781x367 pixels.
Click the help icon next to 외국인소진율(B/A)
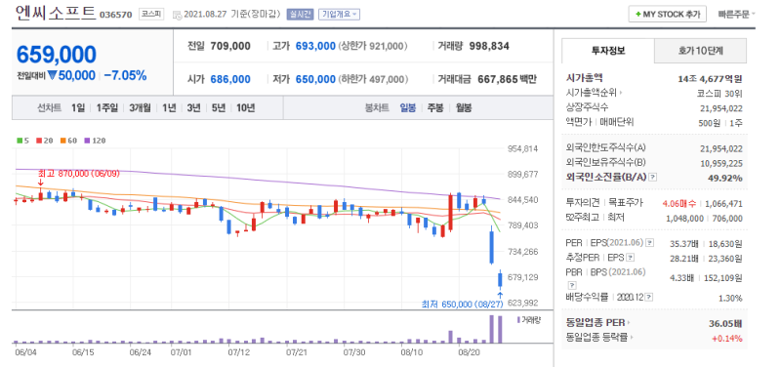[653, 178]
